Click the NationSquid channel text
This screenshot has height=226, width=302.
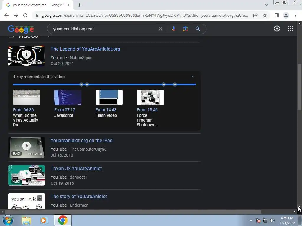pyautogui.click(x=81, y=58)
